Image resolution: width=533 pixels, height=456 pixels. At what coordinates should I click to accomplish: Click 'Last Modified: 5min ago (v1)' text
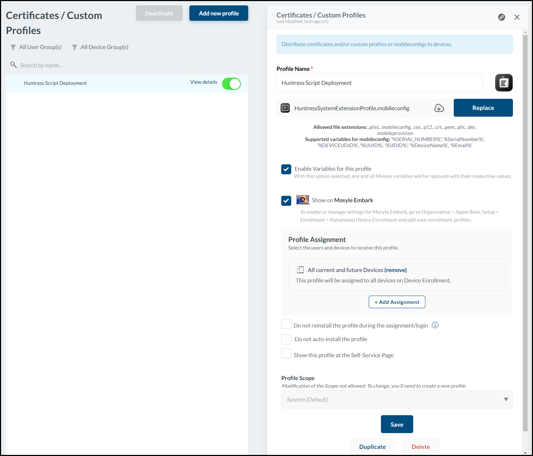coord(302,21)
